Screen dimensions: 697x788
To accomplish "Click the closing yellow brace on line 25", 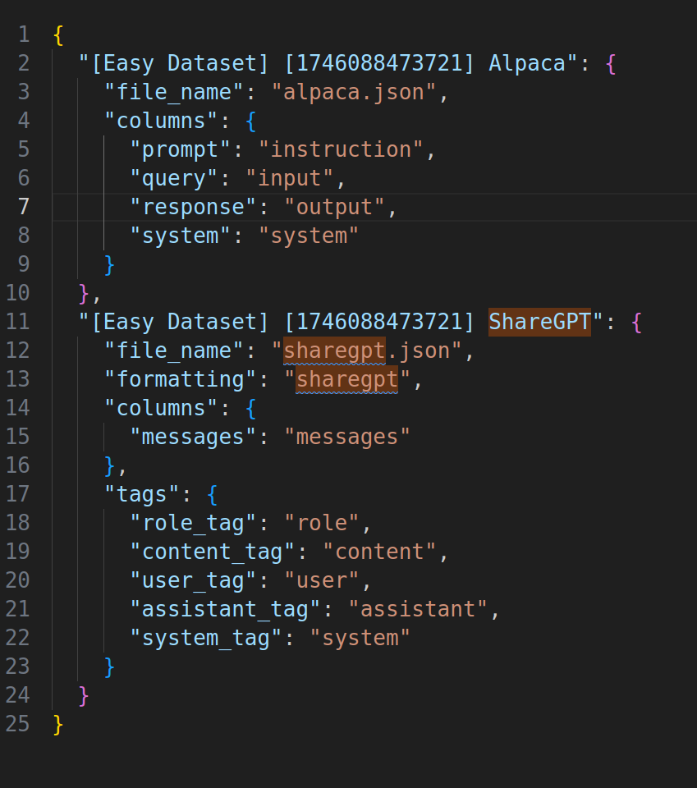I will pos(58,725).
